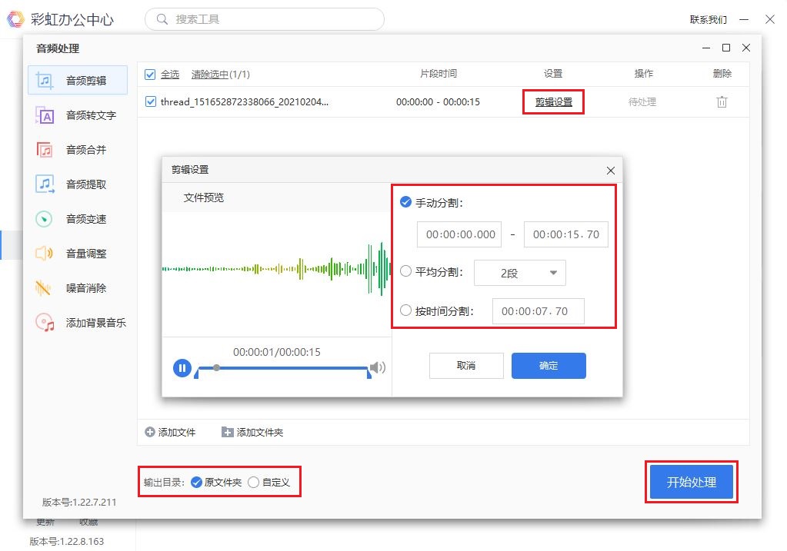
Task: Choose 自定义 output directory
Action: coord(254,481)
